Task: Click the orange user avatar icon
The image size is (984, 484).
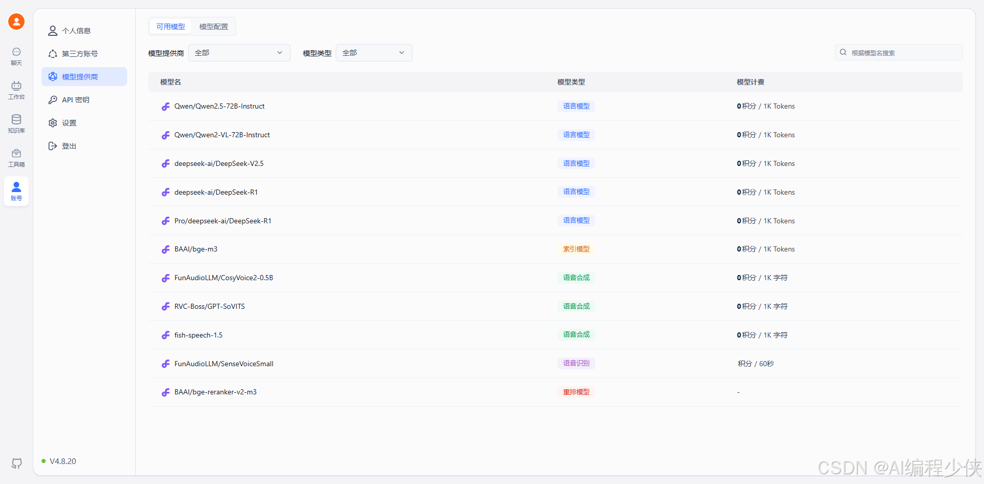Action: pyautogui.click(x=16, y=22)
